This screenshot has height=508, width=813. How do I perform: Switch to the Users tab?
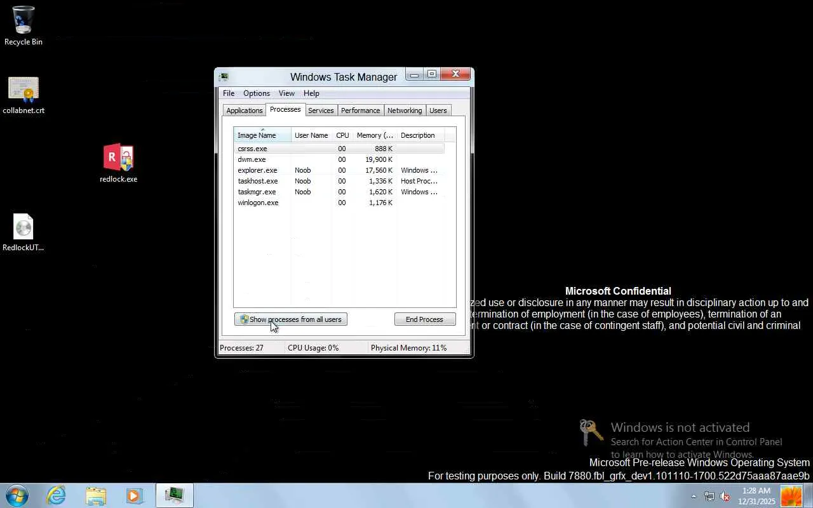pyautogui.click(x=438, y=110)
